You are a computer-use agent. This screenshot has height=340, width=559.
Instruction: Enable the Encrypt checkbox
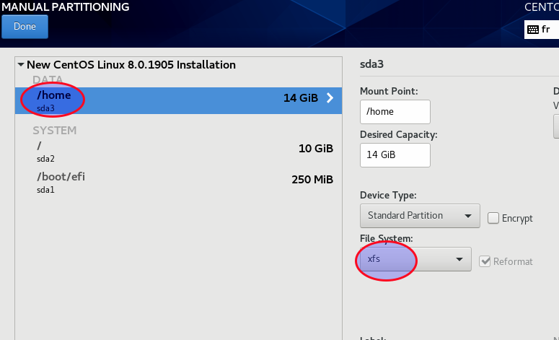tap(493, 218)
